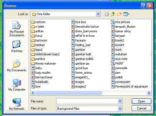
Task: Select file named feeling_sad
Action: 81,45
